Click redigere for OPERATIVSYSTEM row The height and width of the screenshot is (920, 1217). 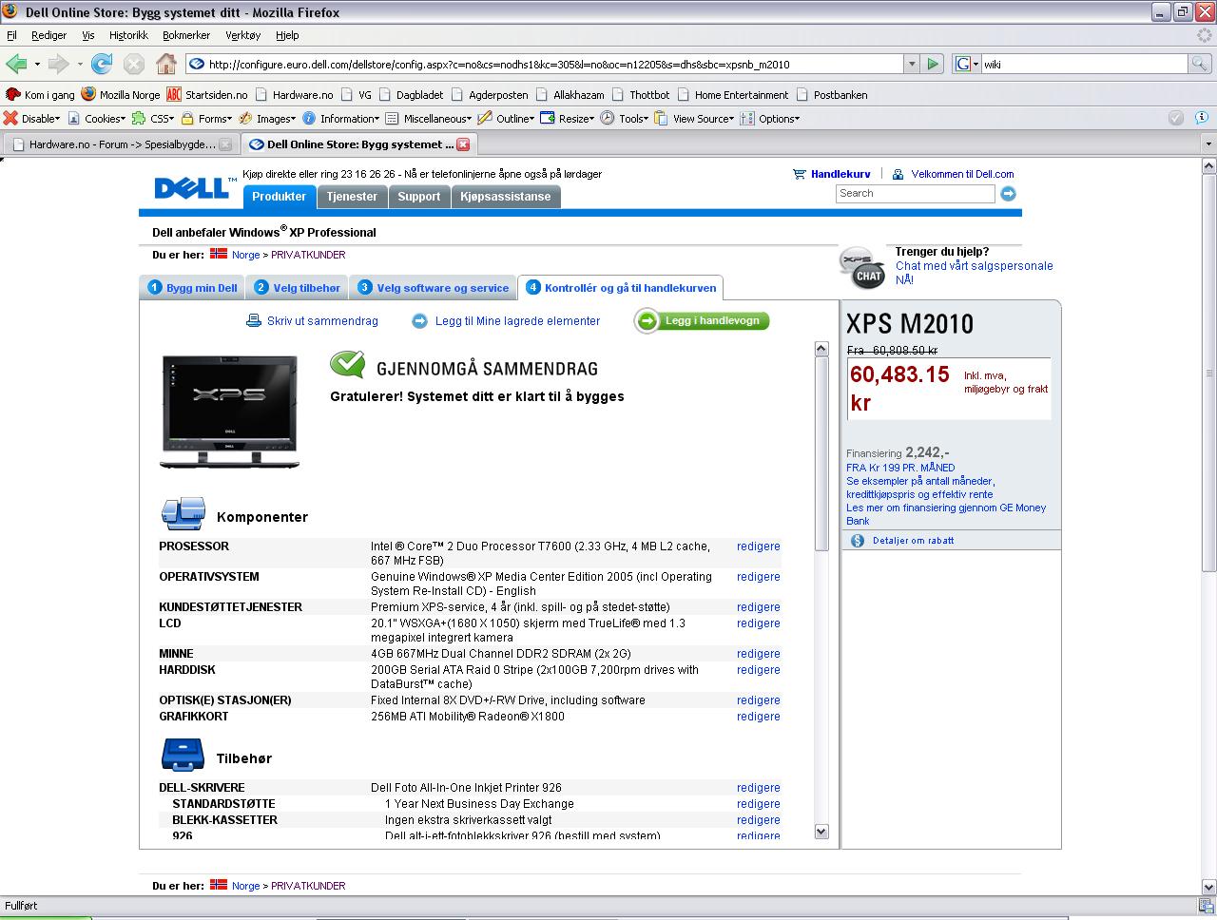coord(758,577)
